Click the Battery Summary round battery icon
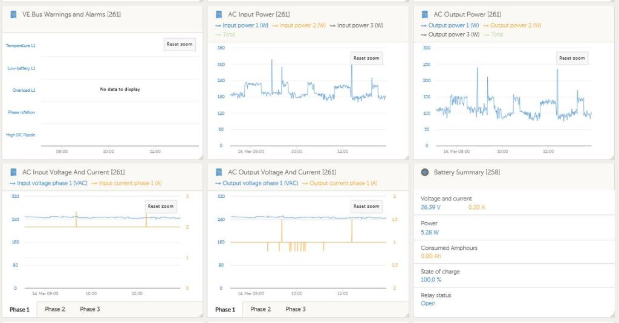 point(424,173)
